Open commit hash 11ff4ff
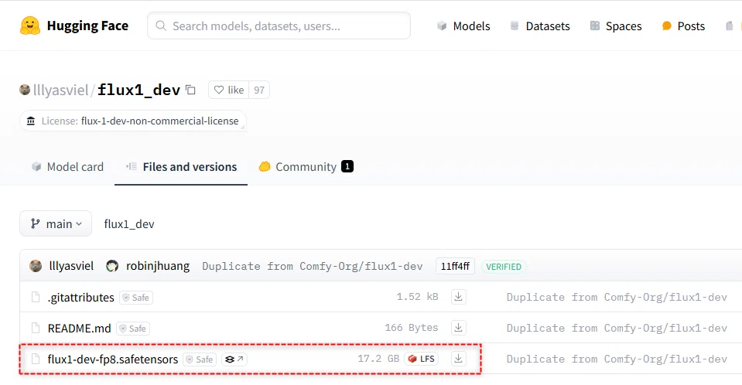This screenshot has height=385, width=742. pos(455,266)
